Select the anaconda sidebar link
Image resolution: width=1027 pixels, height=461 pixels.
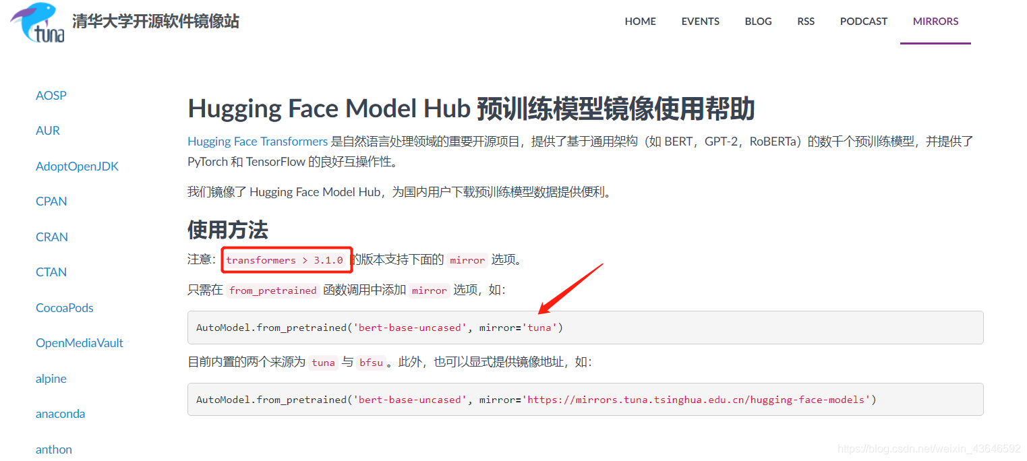click(60, 413)
